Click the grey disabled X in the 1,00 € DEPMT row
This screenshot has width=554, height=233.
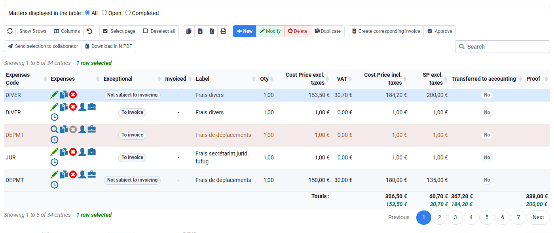73,129
